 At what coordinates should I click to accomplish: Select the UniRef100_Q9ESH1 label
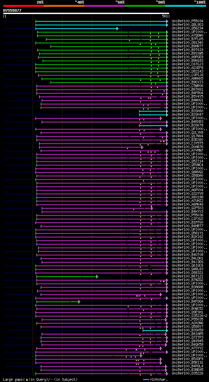coord(187,312)
